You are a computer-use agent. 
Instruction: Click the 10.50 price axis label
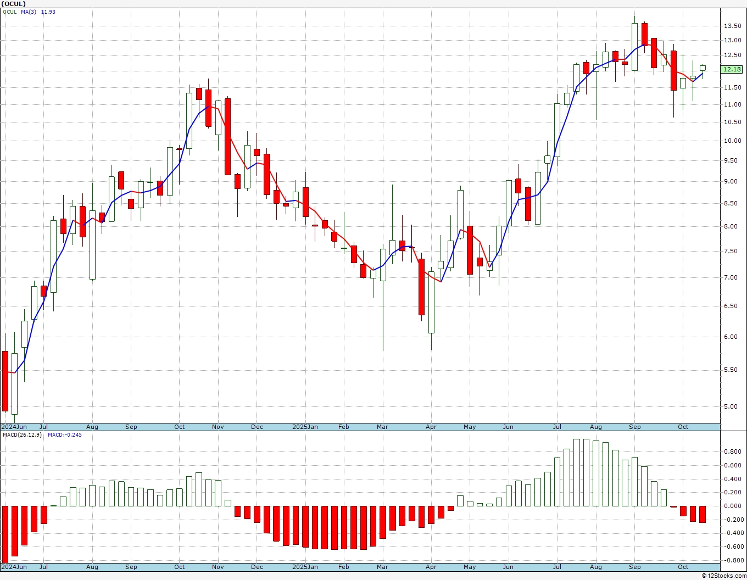732,122
